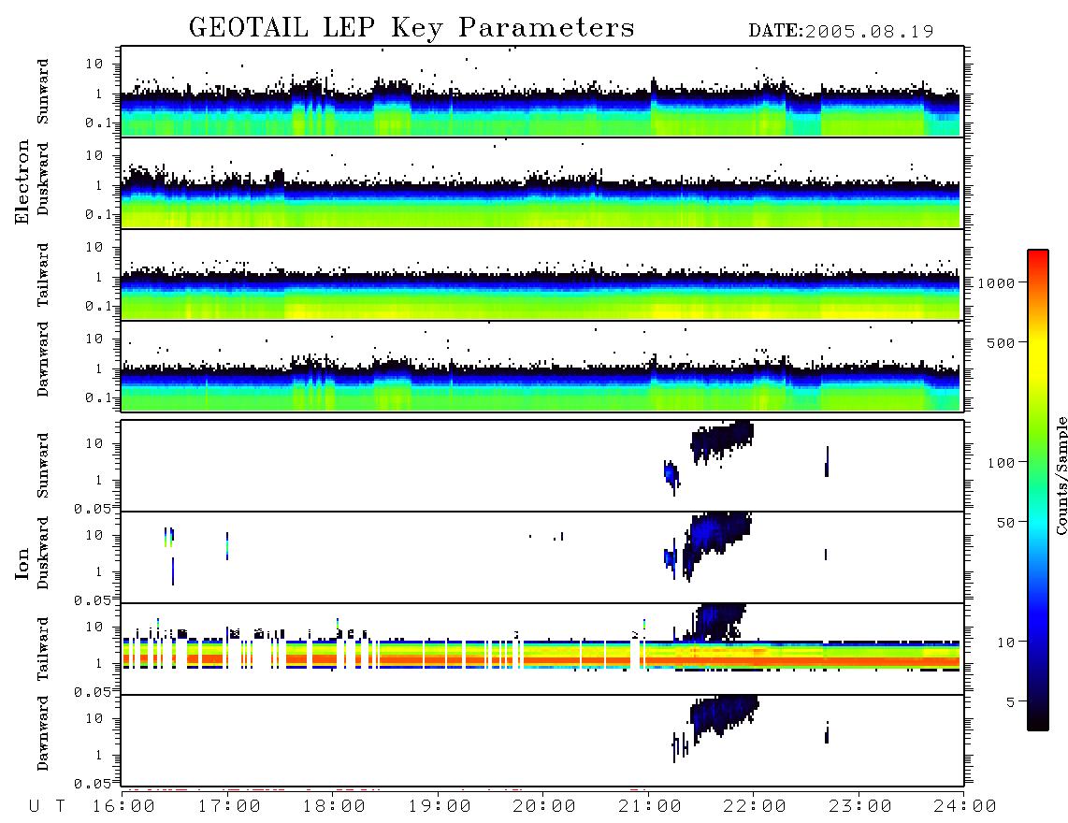The image size is (1068, 823).
Task: Click the "0.05" tick of Ion Dawnward panel
Action: (93, 784)
